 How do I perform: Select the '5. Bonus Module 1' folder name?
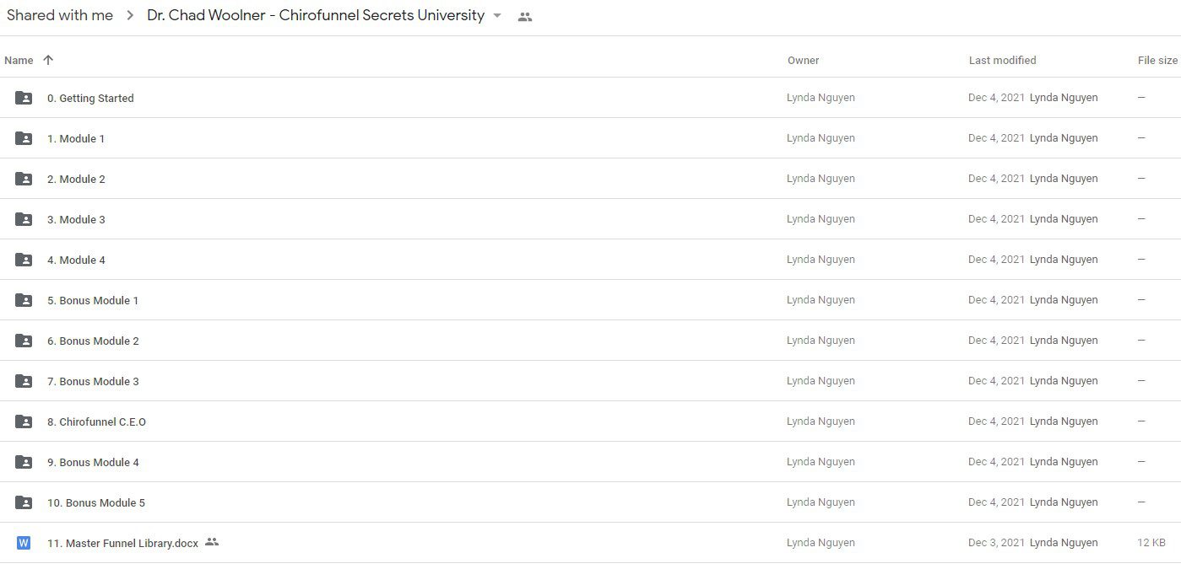click(x=93, y=300)
